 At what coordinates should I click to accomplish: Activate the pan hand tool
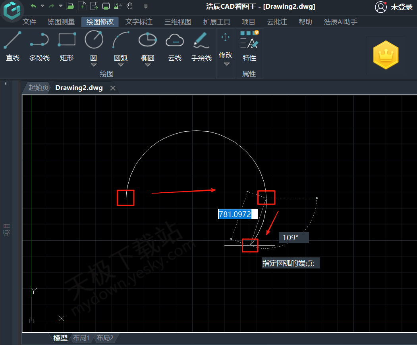coord(129,6)
